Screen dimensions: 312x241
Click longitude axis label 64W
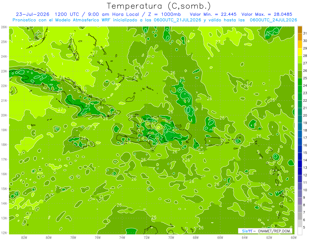(245, 237)
